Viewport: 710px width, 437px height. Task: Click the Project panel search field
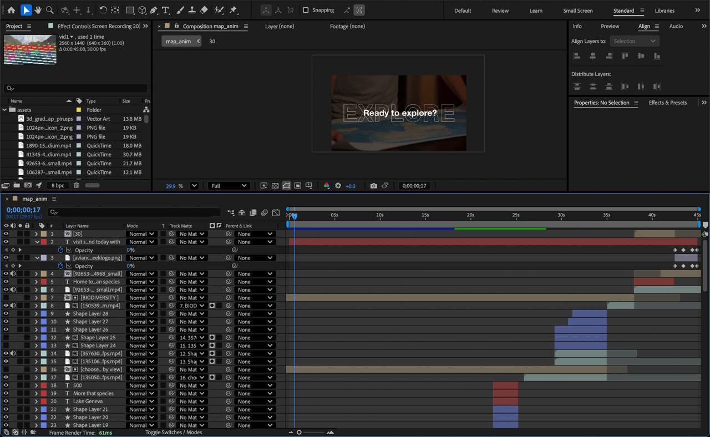78,88
